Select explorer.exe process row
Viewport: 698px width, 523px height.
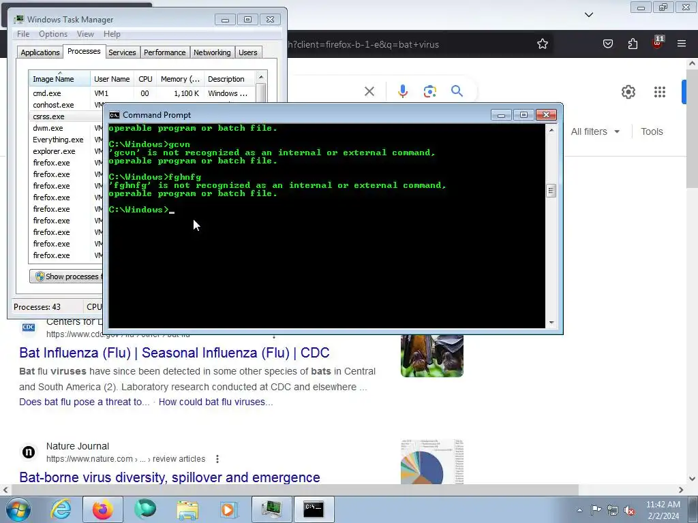click(65, 151)
